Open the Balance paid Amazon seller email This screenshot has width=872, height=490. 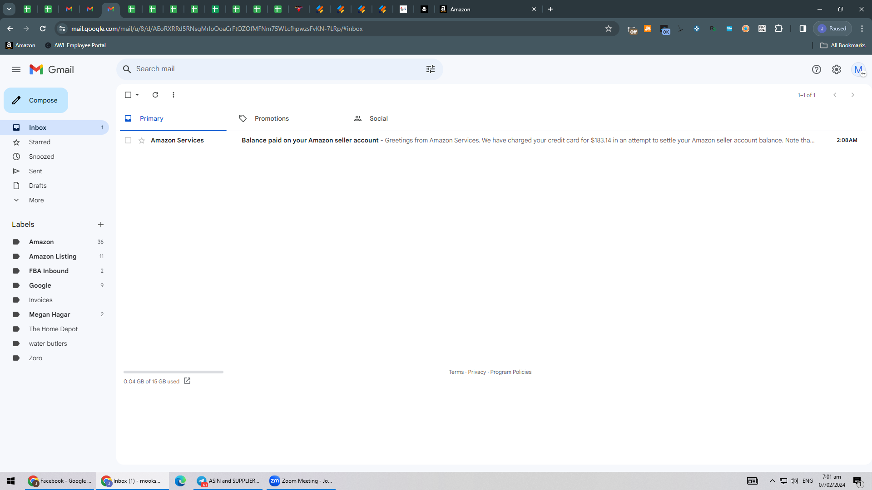click(x=490, y=140)
